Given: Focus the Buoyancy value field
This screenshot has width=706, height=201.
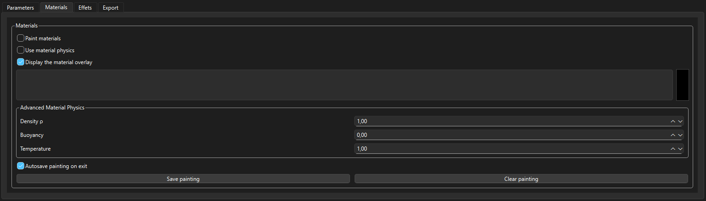Looking at the screenshot, I should [x=509, y=135].
